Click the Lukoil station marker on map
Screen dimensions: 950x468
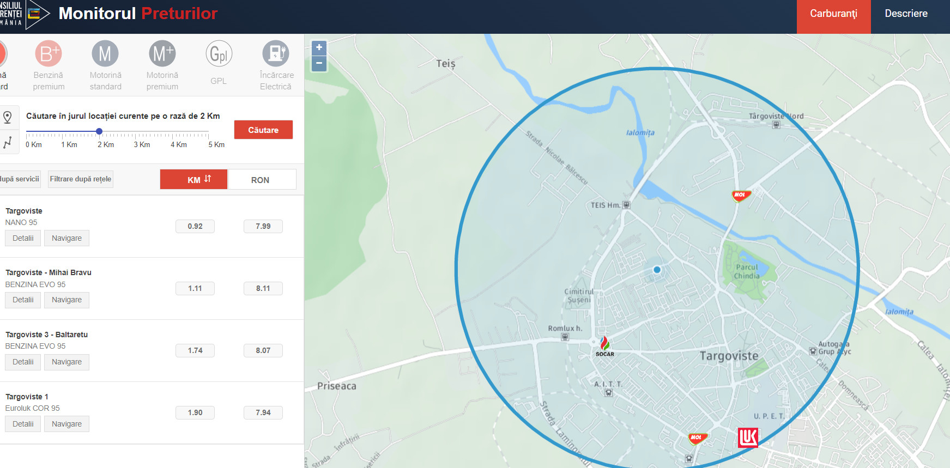click(x=748, y=437)
